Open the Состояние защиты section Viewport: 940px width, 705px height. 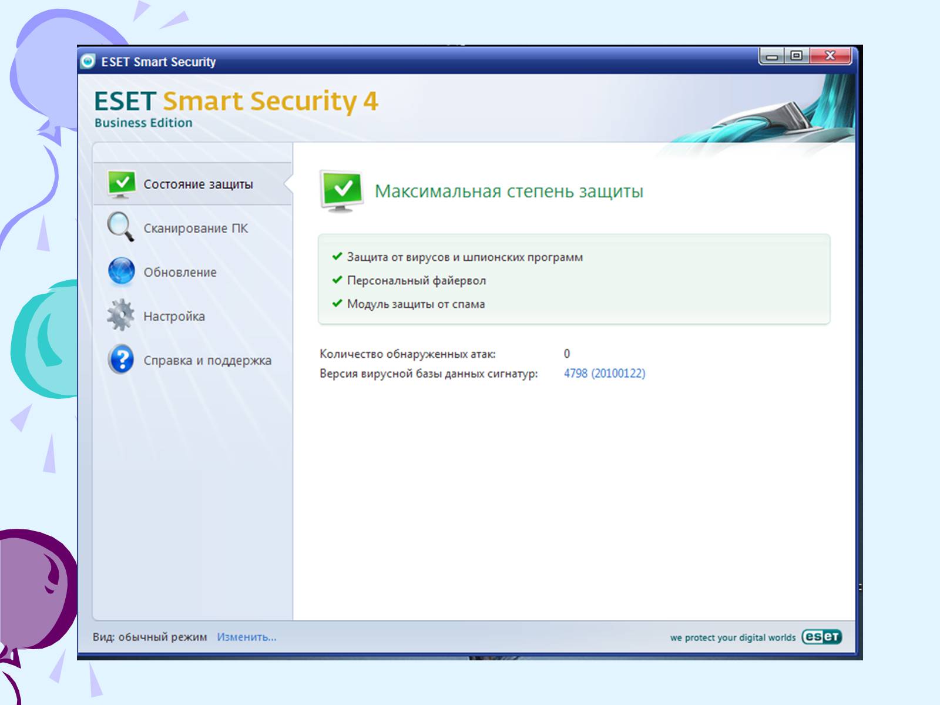coord(193,184)
